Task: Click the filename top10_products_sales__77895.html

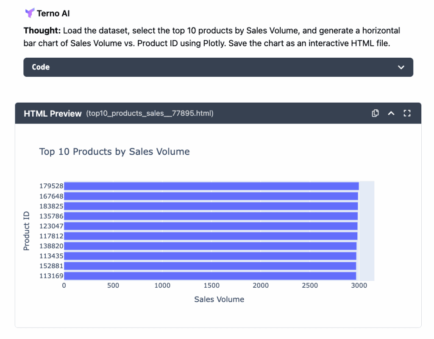Action: click(x=149, y=113)
